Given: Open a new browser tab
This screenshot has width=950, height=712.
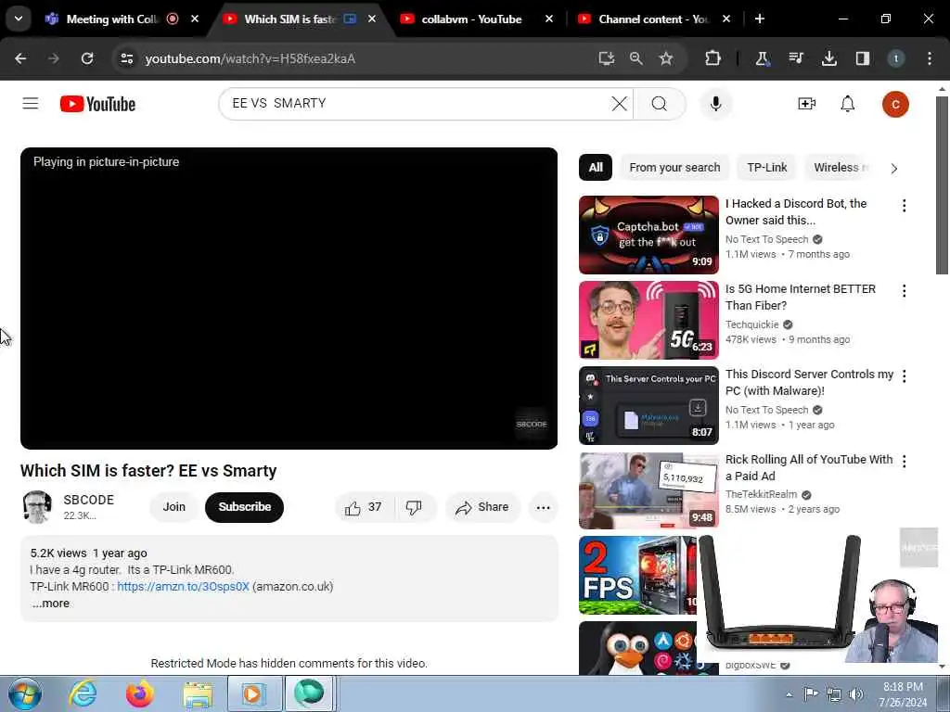Looking at the screenshot, I should click(x=760, y=19).
